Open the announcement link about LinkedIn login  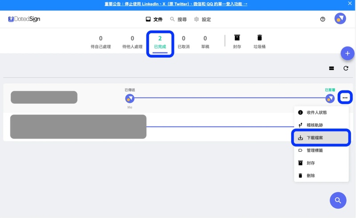(176, 4)
